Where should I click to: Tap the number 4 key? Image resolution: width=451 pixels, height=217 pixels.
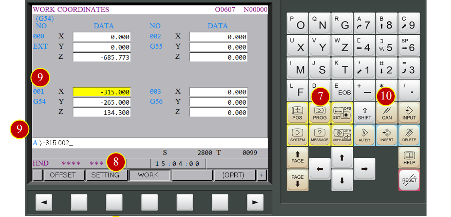(x=364, y=46)
